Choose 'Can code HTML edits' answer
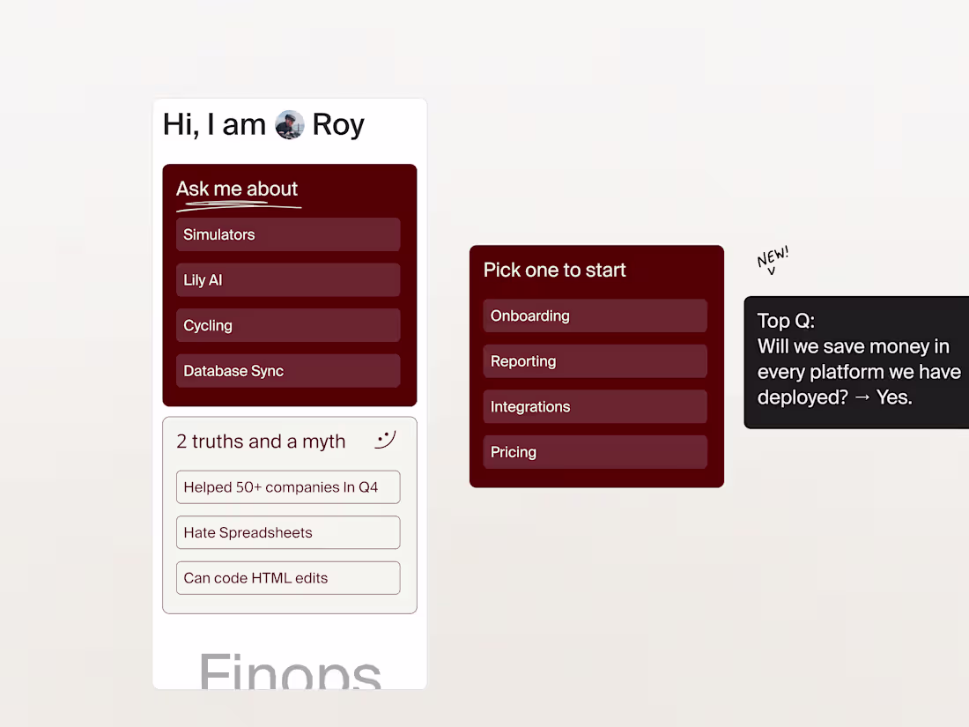 click(288, 578)
